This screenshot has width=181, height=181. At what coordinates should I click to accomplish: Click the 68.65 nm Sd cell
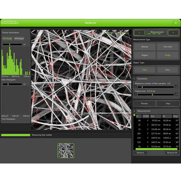pos(167,134)
